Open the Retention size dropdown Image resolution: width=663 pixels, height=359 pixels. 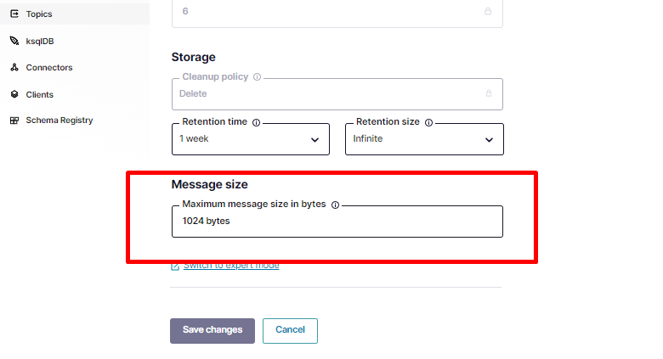coord(424,139)
